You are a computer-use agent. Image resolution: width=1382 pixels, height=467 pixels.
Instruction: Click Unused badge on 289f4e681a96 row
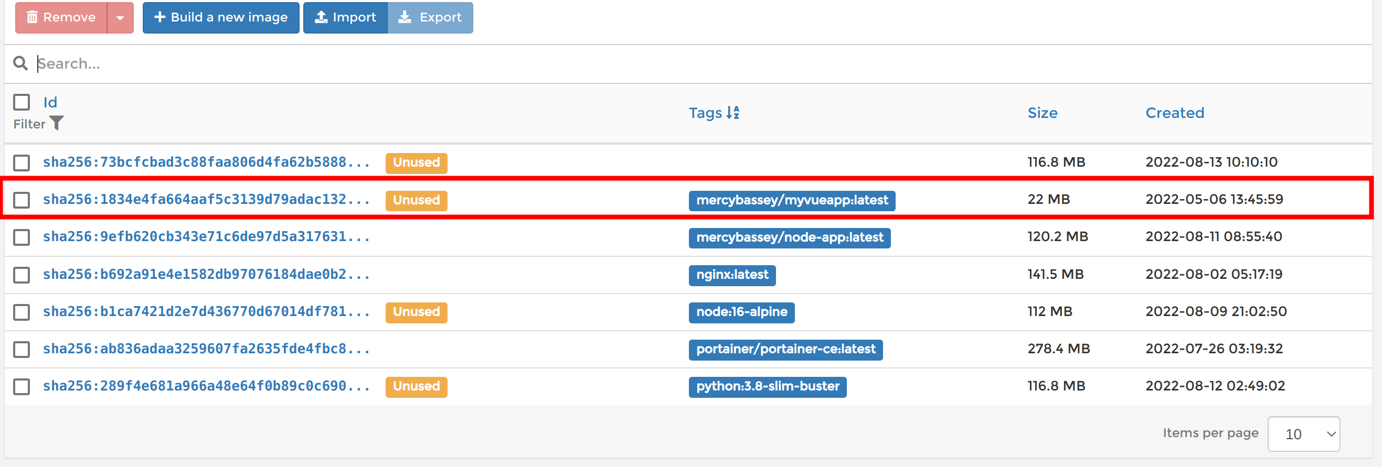point(416,387)
